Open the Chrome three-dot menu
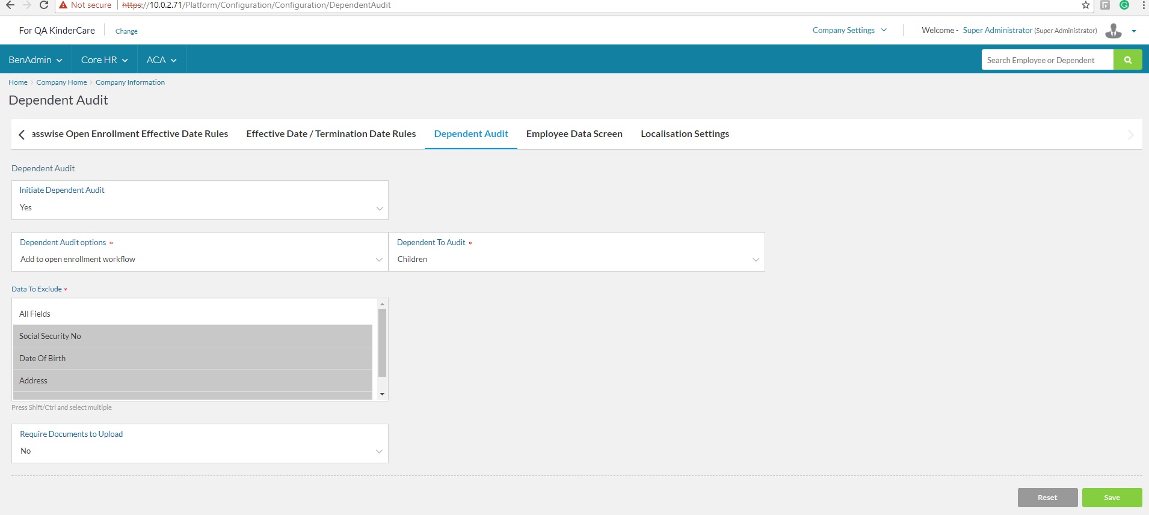This screenshot has height=515, width=1149. (1143, 5)
